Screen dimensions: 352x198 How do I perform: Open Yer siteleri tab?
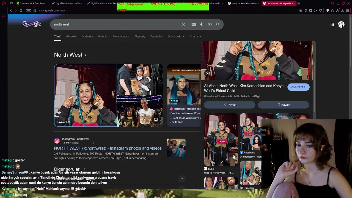pos(156,37)
